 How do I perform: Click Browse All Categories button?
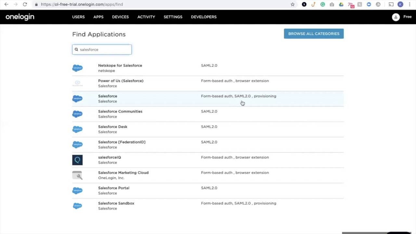(x=314, y=34)
